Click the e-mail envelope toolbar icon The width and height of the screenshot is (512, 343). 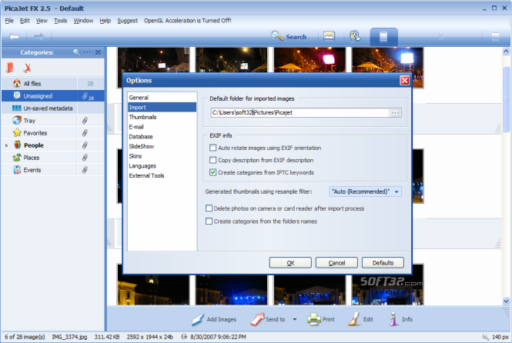[329, 35]
